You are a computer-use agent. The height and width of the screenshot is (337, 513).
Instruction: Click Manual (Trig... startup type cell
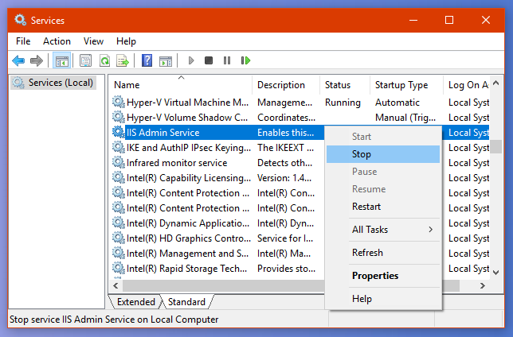405,118
